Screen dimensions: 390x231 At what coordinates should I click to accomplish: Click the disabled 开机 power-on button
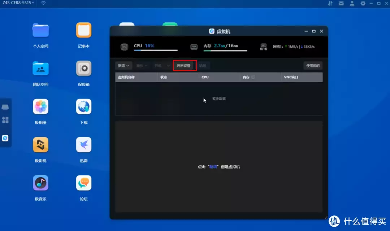click(158, 66)
